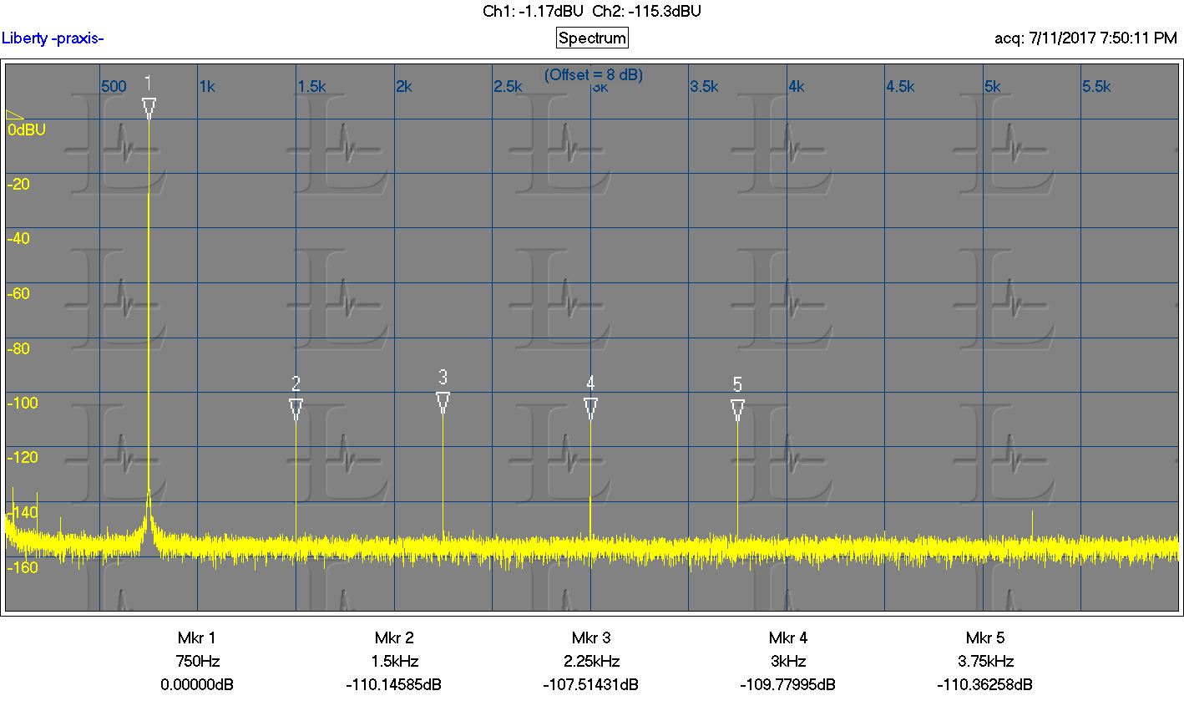The width and height of the screenshot is (1184, 711).
Task: Click the -109.77995dB value
Action: click(x=788, y=684)
